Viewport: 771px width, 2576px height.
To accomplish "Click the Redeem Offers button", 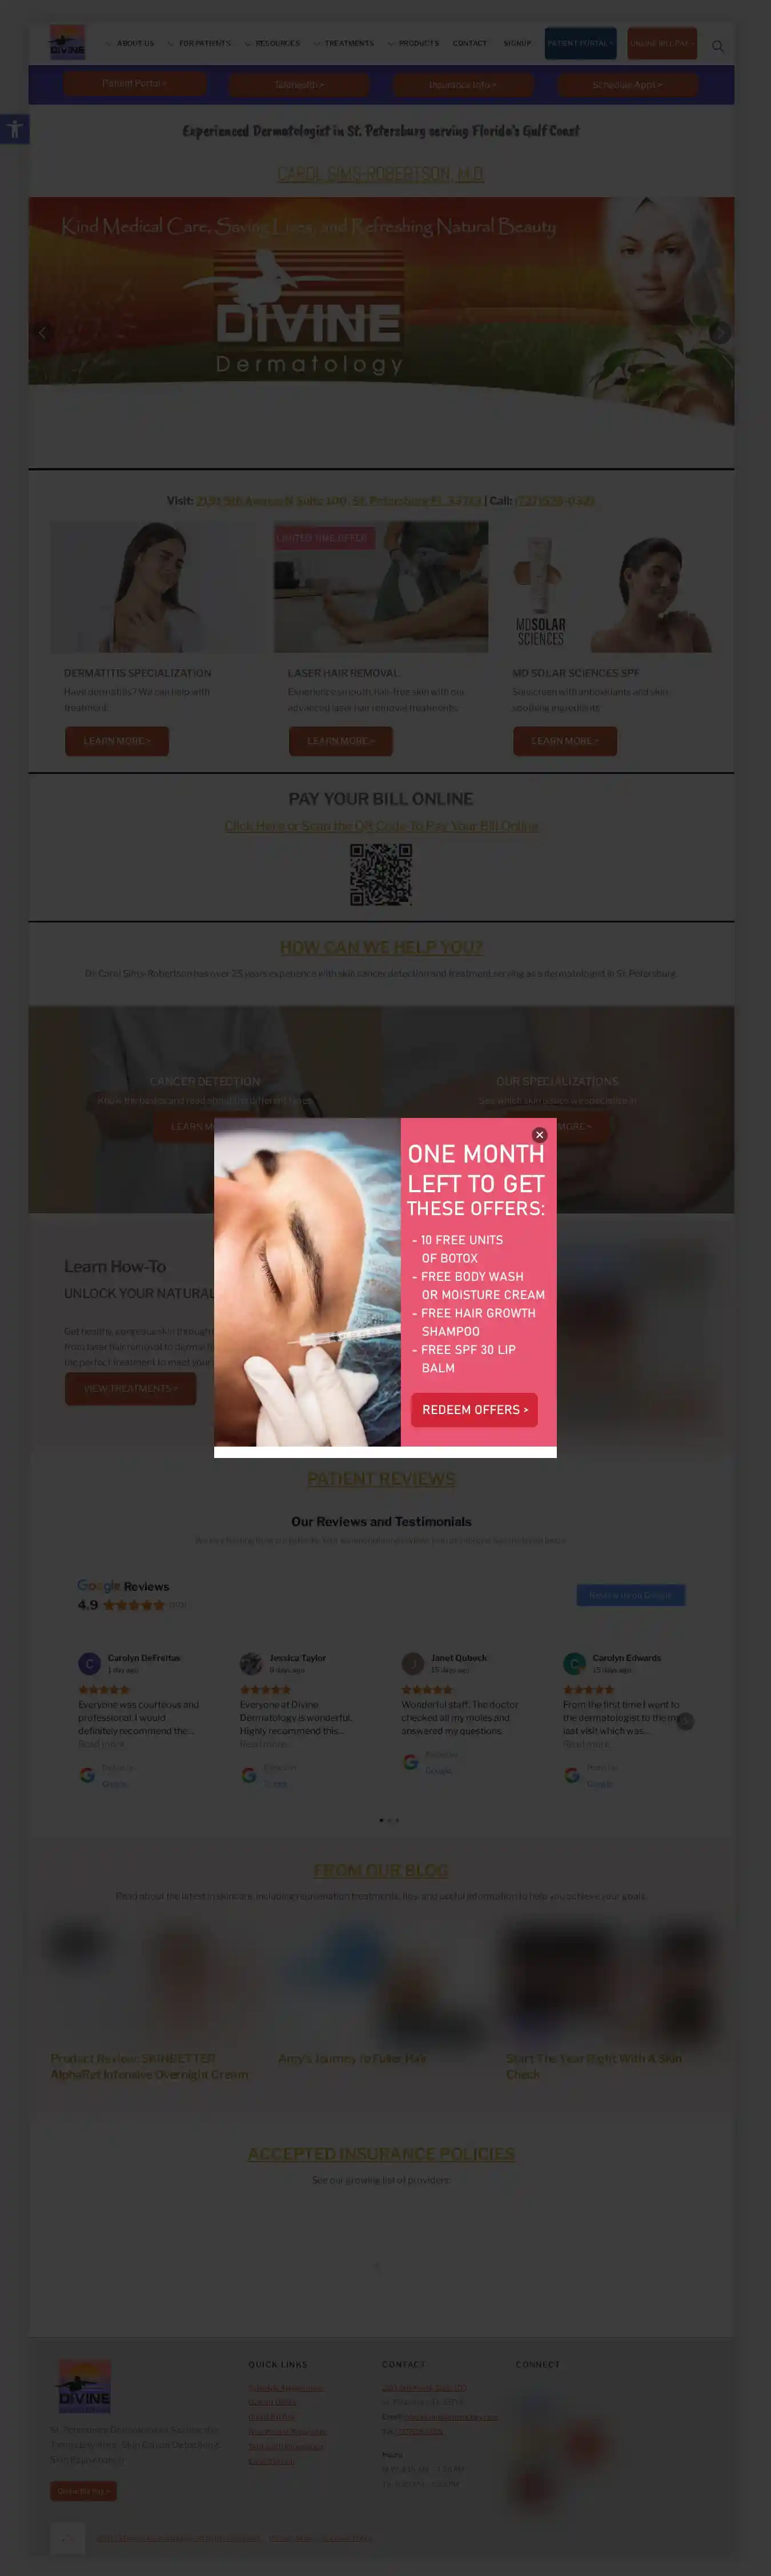I will pos(475,1410).
